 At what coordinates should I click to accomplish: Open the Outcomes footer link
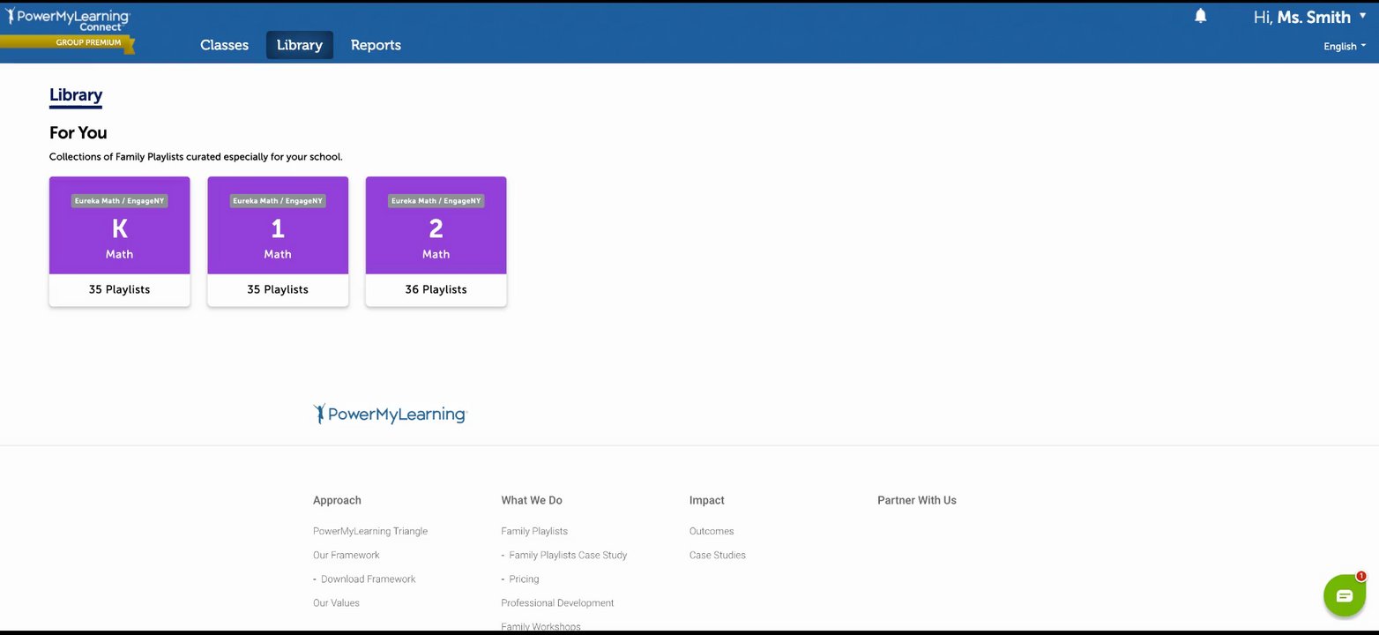pos(712,531)
